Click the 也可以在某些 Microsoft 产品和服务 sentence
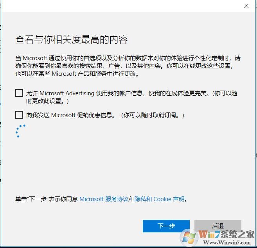This screenshot has height=248, width=257. (77, 74)
